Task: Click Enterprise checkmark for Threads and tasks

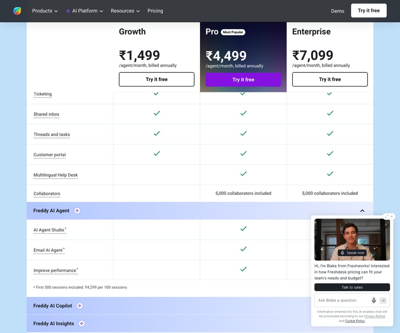Action: [330, 133]
